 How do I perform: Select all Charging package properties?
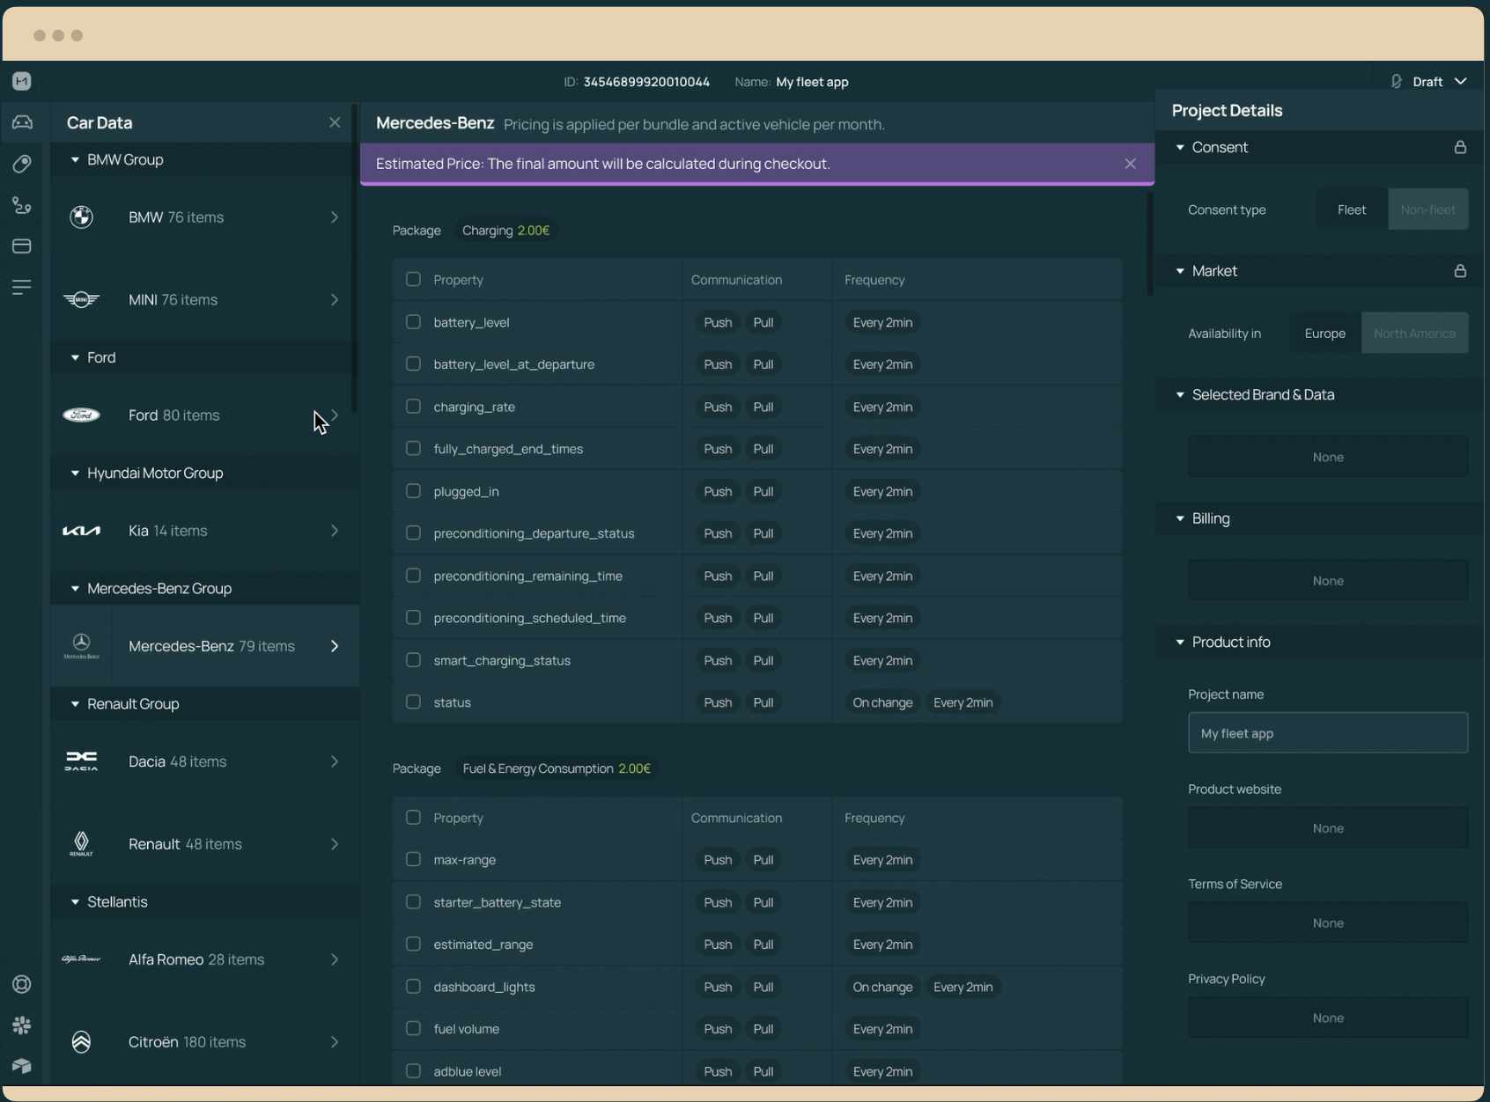click(413, 279)
